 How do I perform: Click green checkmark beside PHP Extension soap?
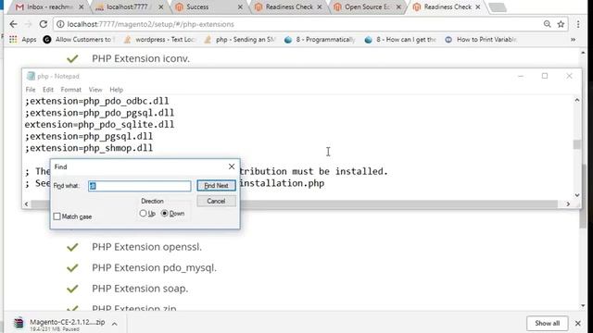point(72,289)
